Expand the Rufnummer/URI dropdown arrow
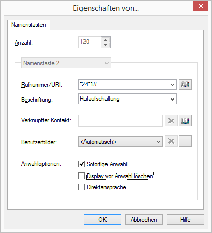This screenshot has height=233, width=212. point(173,84)
